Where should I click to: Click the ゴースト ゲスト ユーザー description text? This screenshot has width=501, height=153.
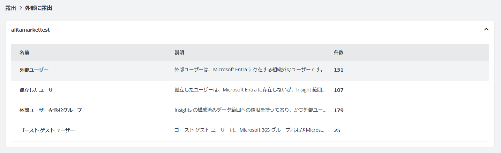pos(250,130)
